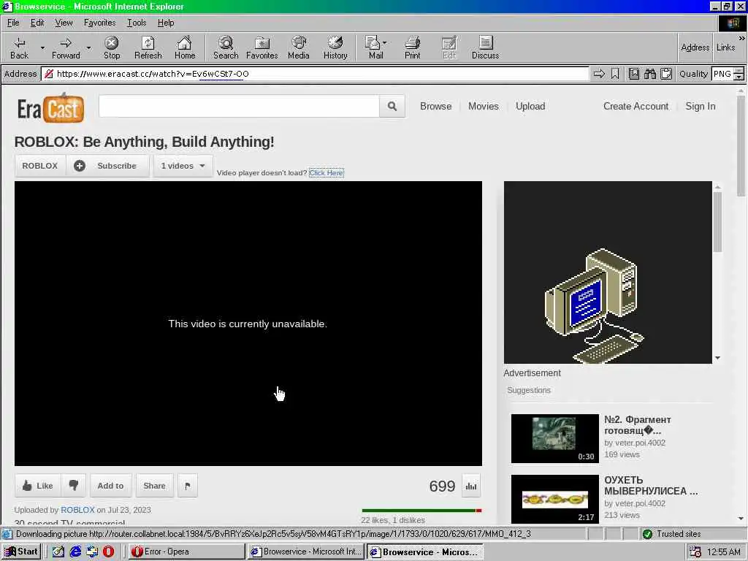This screenshot has height=561, width=748.
Task: Expand the Mail button dropdown arrow
Action: [384, 43]
